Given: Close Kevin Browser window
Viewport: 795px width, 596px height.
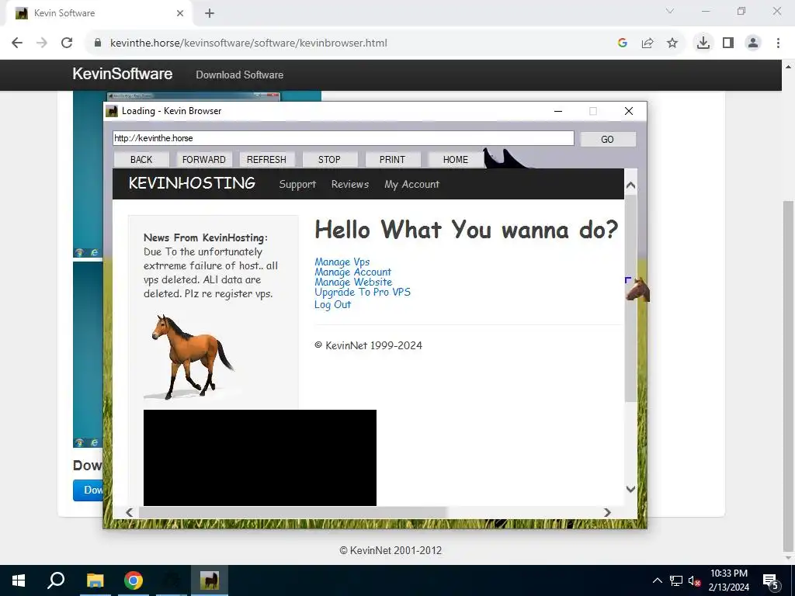Looking at the screenshot, I should (x=629, y=111).
